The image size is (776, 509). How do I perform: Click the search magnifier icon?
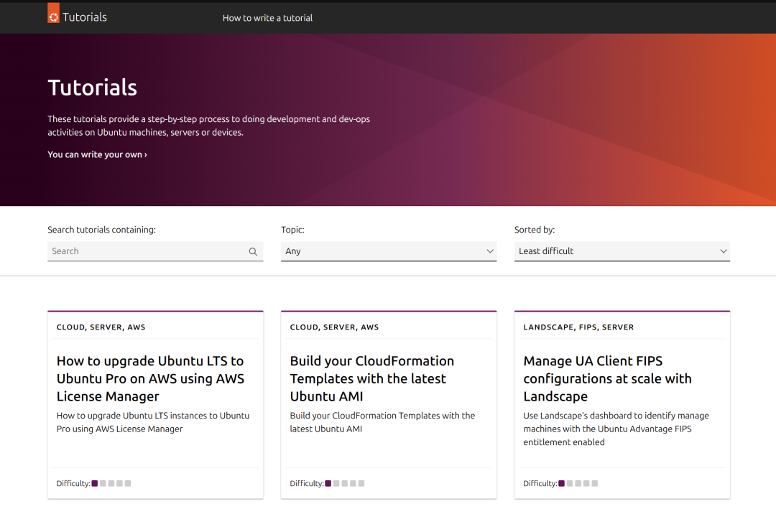click(253, 252)
